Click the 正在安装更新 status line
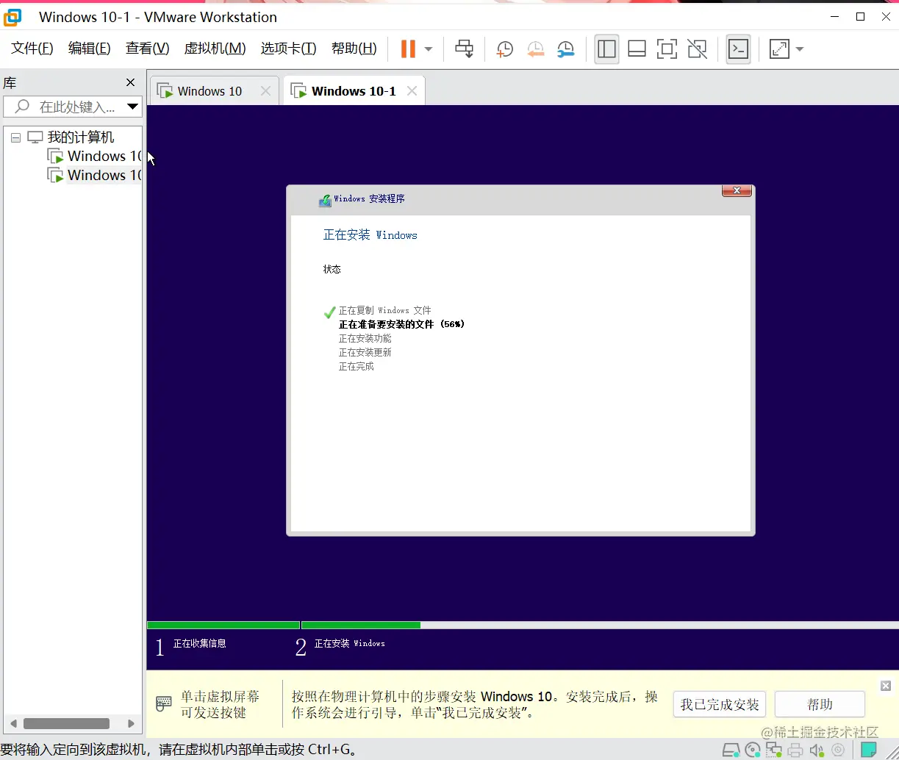 pyautogui.click(x=365, y=352)
